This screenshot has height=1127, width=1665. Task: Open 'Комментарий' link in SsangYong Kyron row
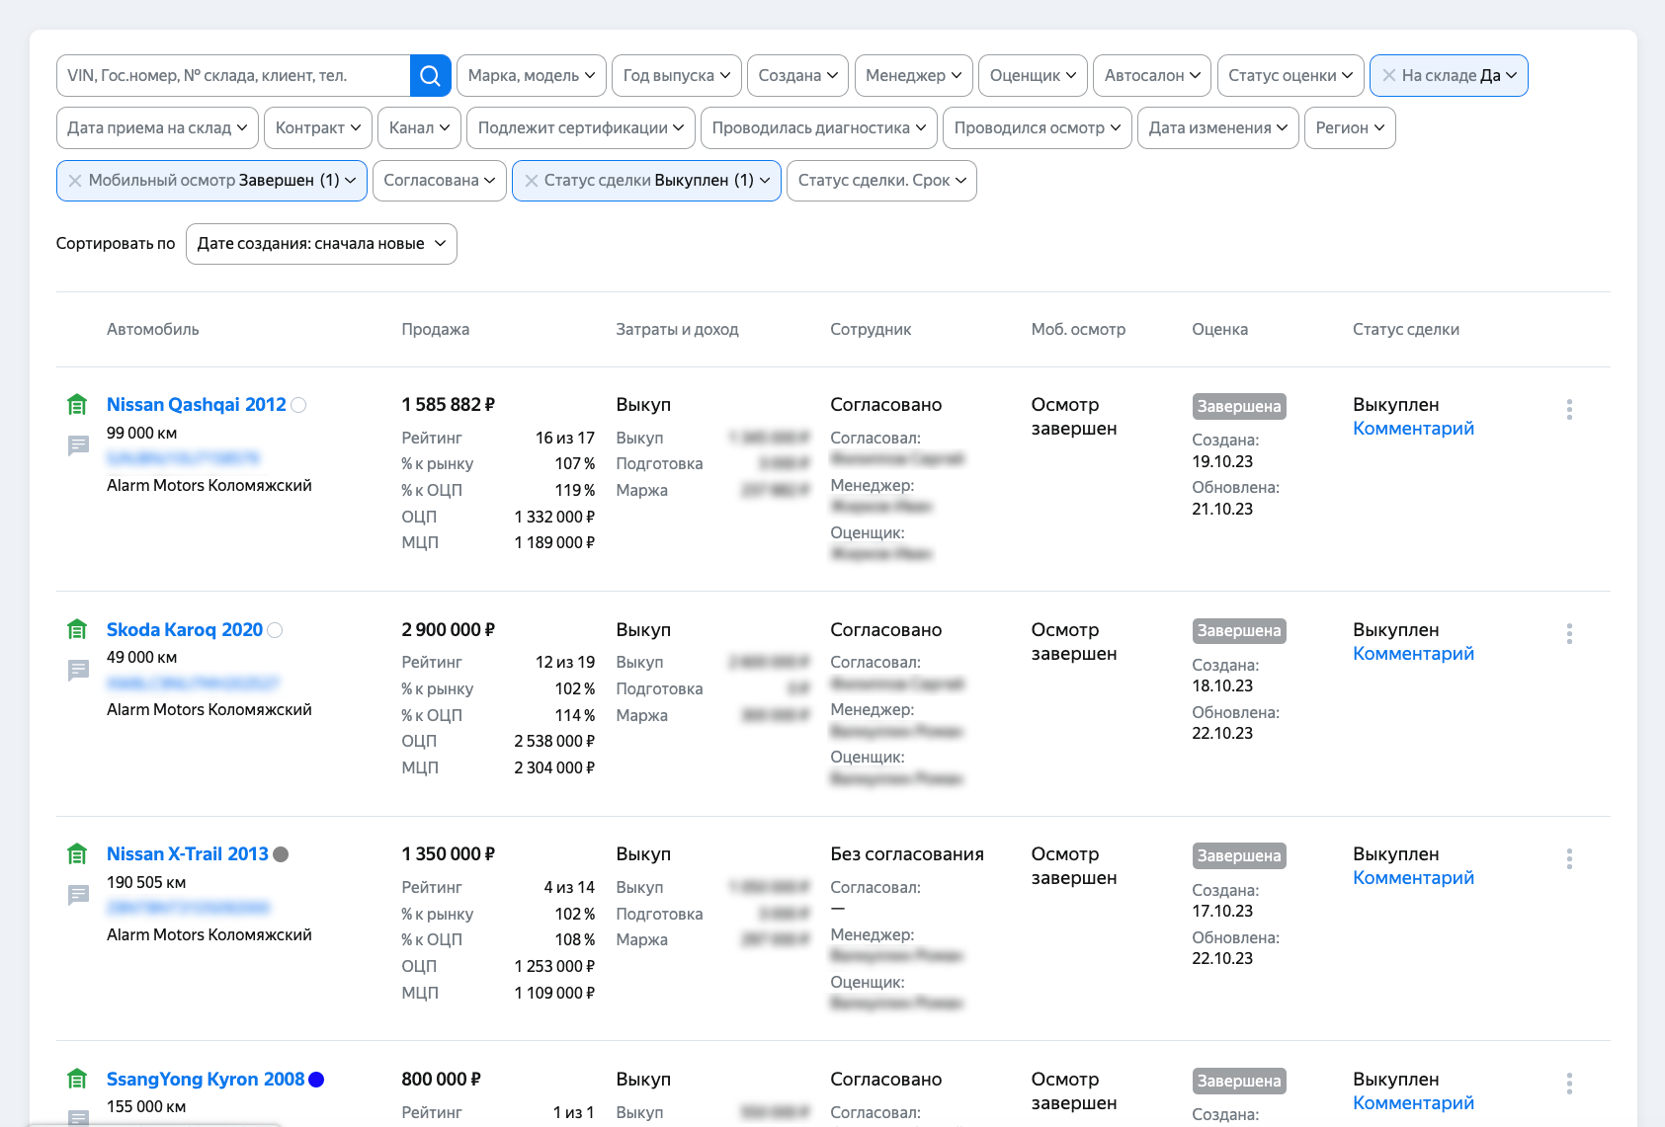pos(1413,1103)
